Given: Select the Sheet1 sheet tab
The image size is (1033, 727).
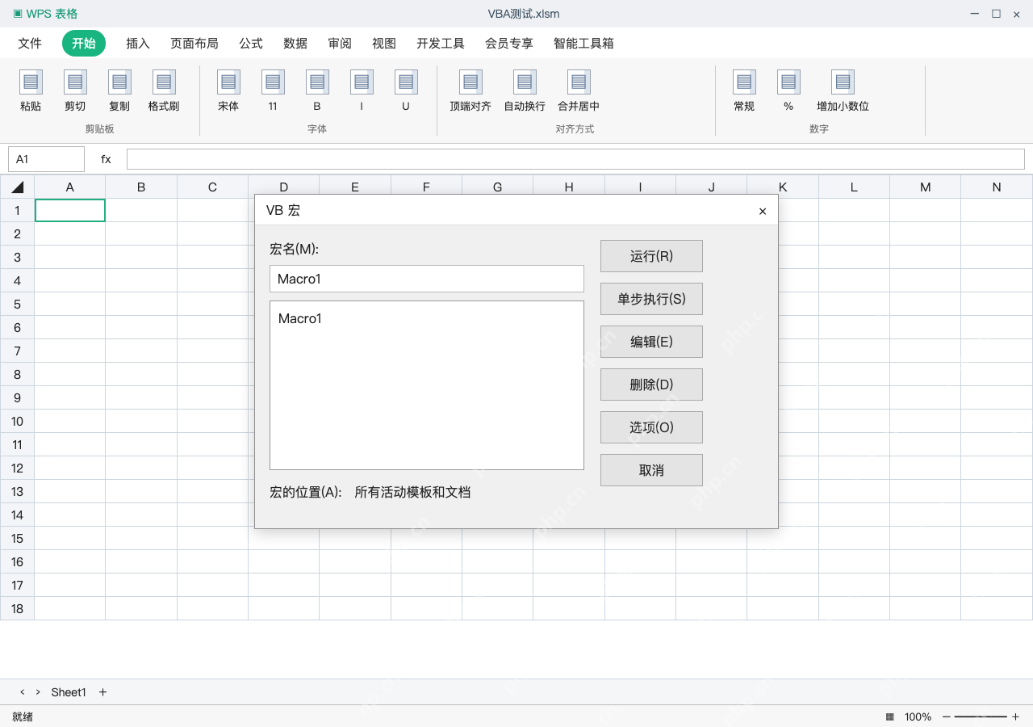Looking at the screenshot, I should click(69, 692).
